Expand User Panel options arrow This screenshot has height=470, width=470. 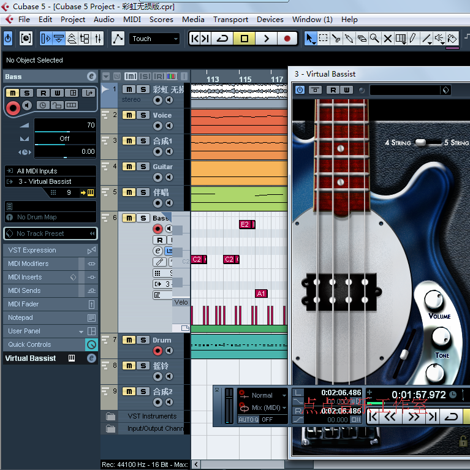(x=81, y=332)
